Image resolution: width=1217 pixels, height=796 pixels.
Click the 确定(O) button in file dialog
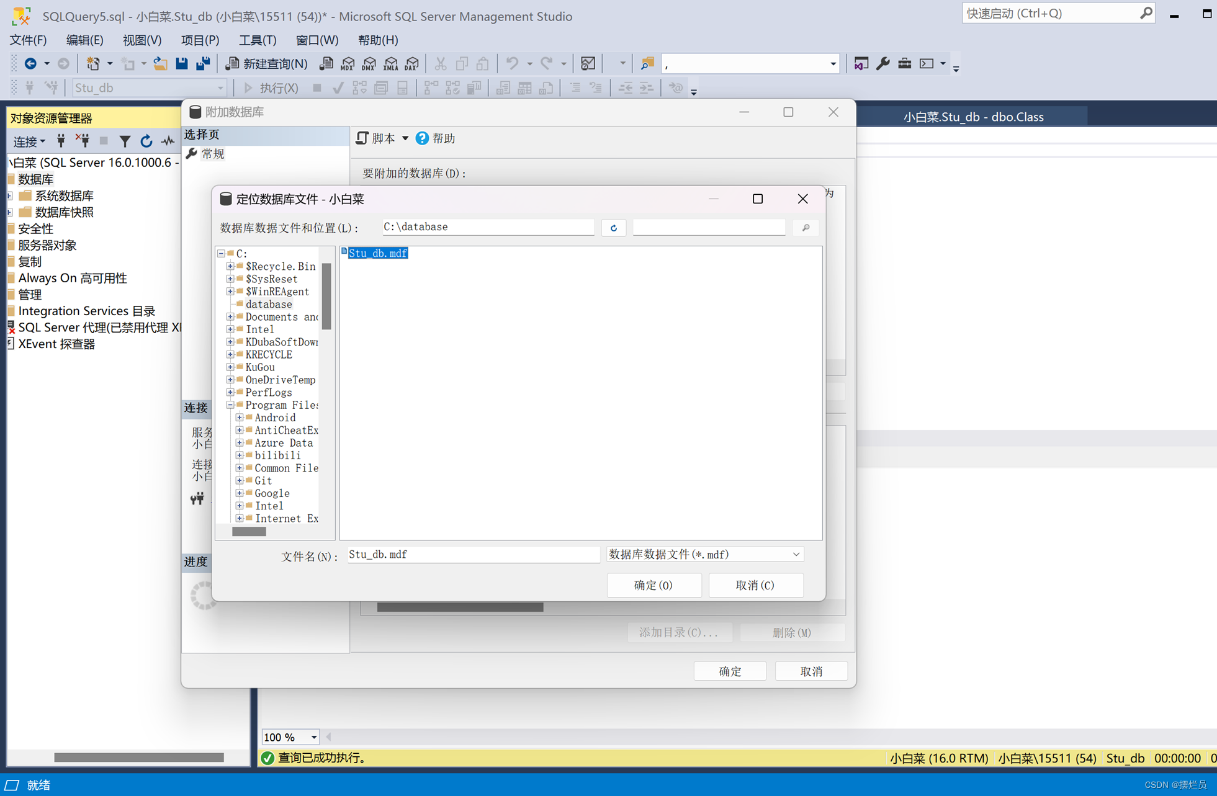653,585
